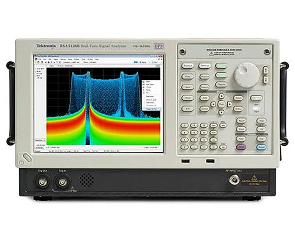Tap the round Peak key between arrows
Viewport: 295px width, 238px height.
pyautogui.click(x=222, y=104)
